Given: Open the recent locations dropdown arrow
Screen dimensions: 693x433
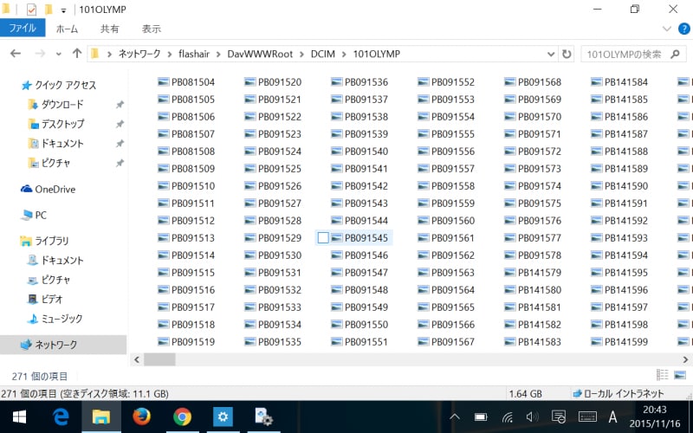Looking at the screenshot, I should [59, 54].
